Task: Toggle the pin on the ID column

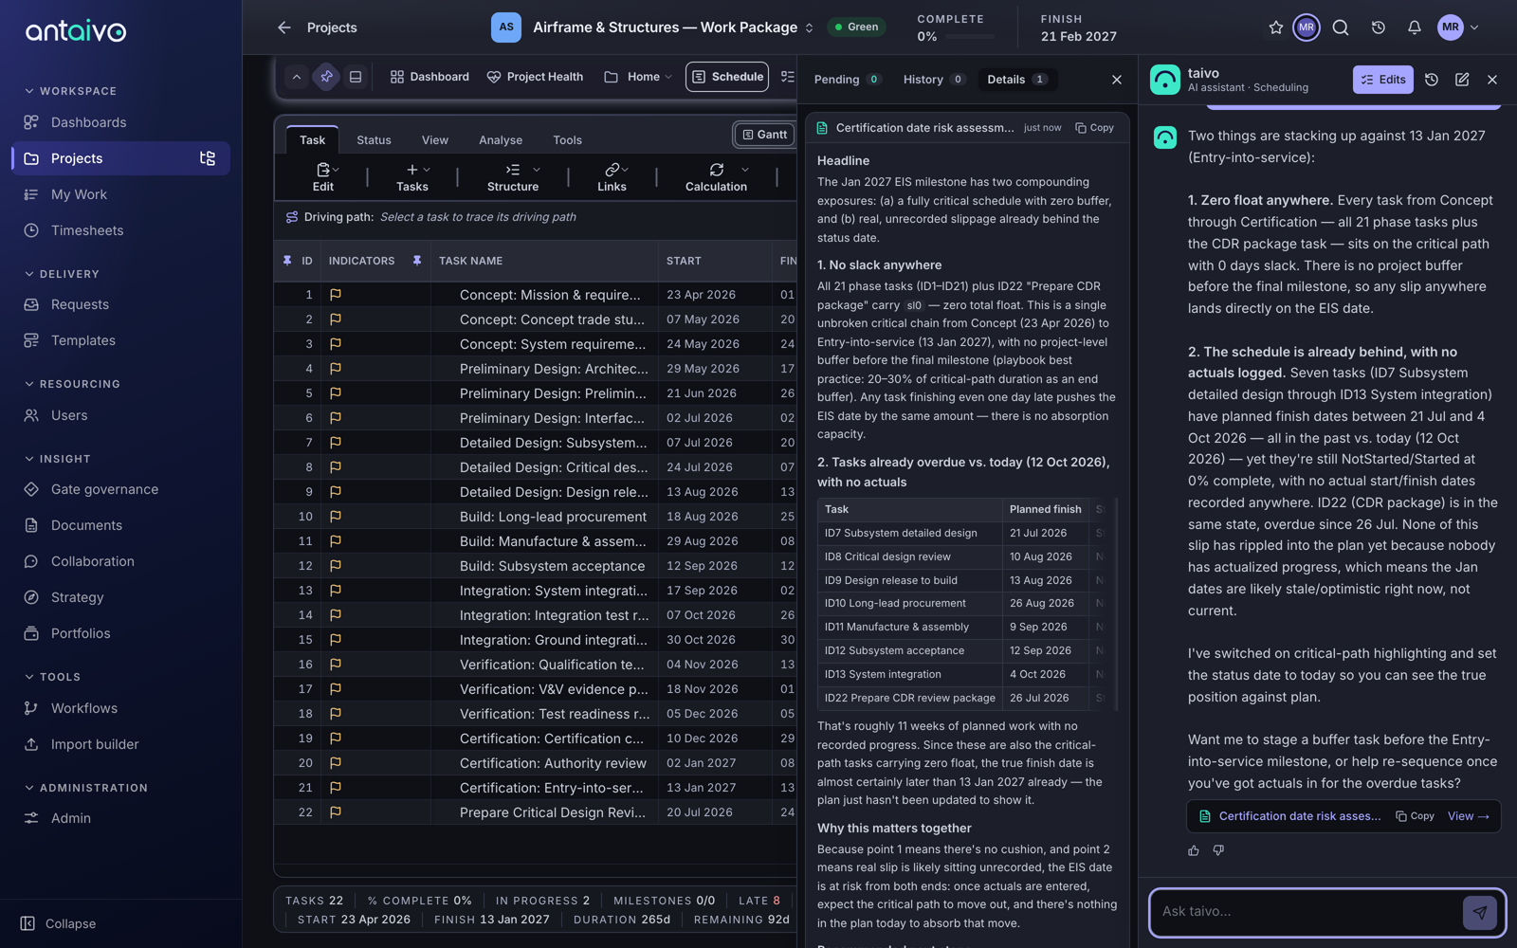Action: point(287,261)
